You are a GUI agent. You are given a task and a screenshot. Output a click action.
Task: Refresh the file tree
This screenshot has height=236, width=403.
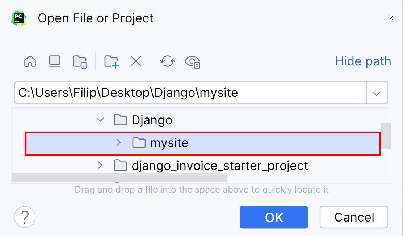[x=167, y=61]
